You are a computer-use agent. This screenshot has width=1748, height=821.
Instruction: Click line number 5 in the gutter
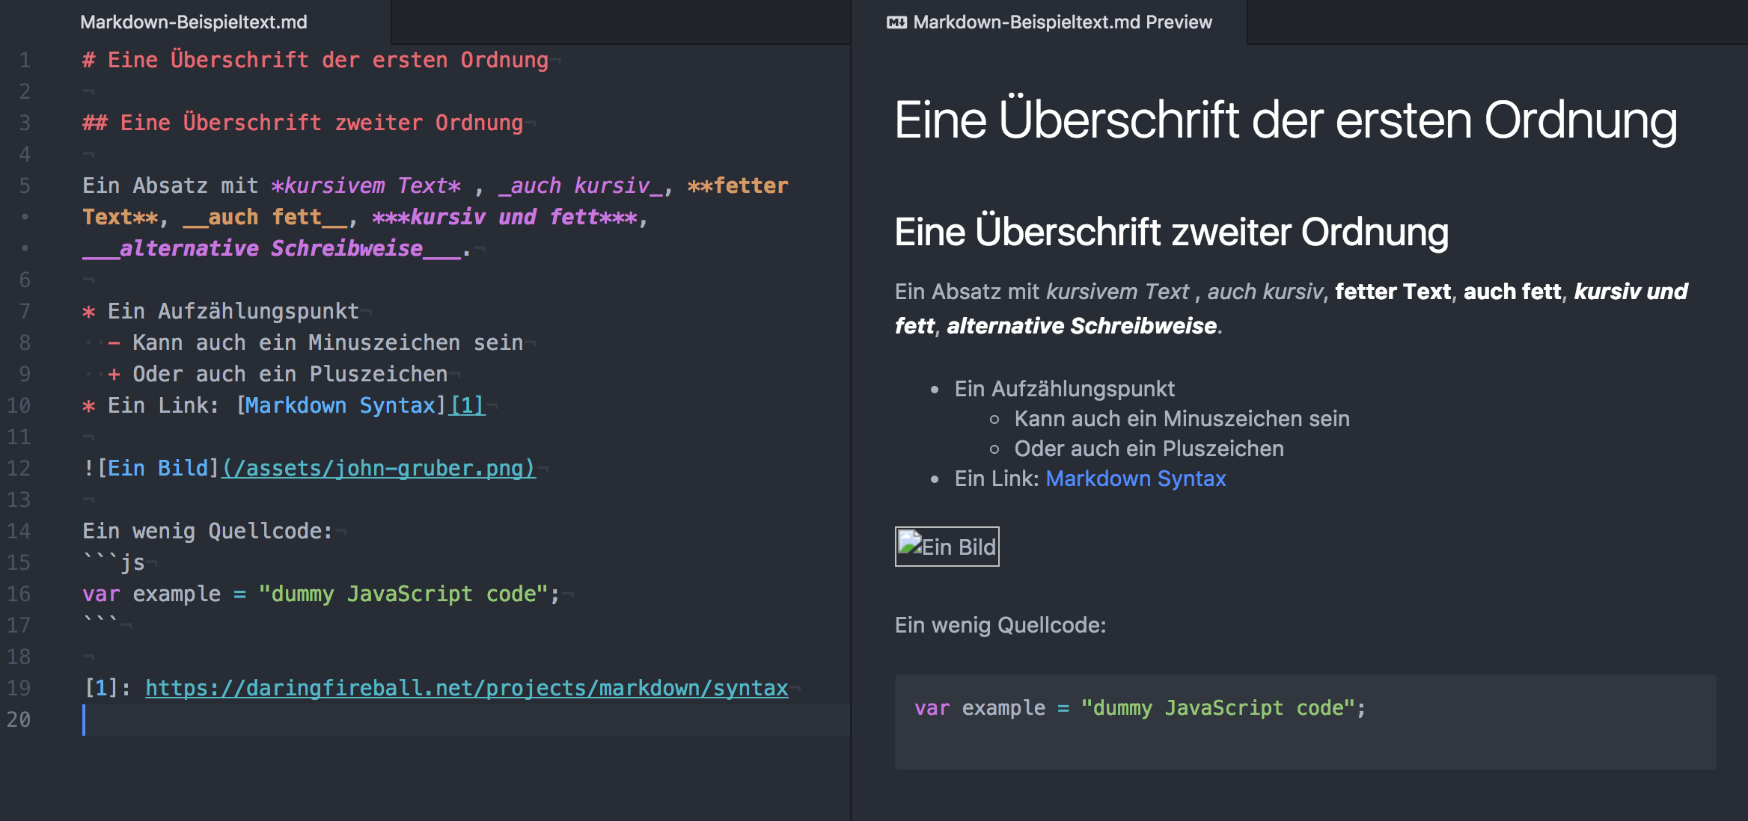pyautogui.click(x=25, y=185)
